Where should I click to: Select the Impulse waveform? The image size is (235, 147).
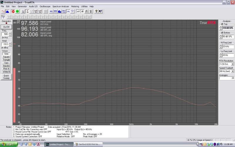pyautogui.click(x=6, y=66)
